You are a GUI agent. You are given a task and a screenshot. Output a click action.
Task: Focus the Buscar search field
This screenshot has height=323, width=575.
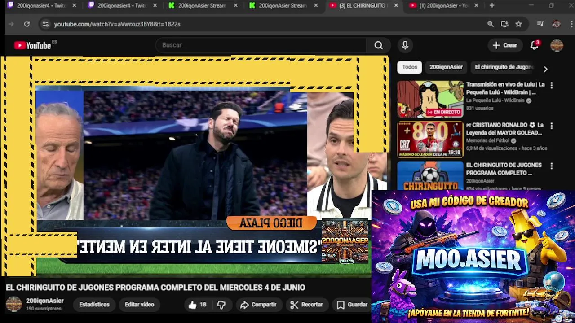[x=261, y=45]
